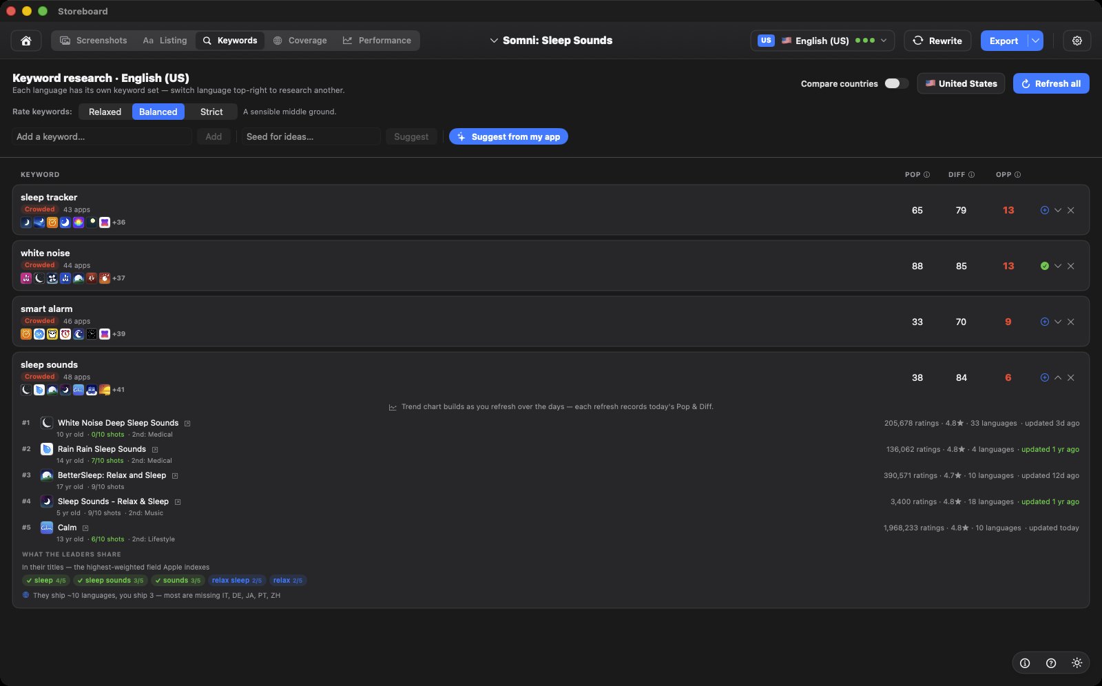Screen dimensions: 1102x686
Task: Toggle the green check on white noise
Action: click(x=1045, y=266)
